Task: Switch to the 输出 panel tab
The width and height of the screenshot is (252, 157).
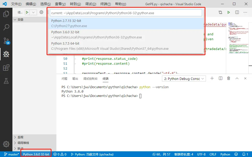Action: pyautogui.click(x=75, y=79)
